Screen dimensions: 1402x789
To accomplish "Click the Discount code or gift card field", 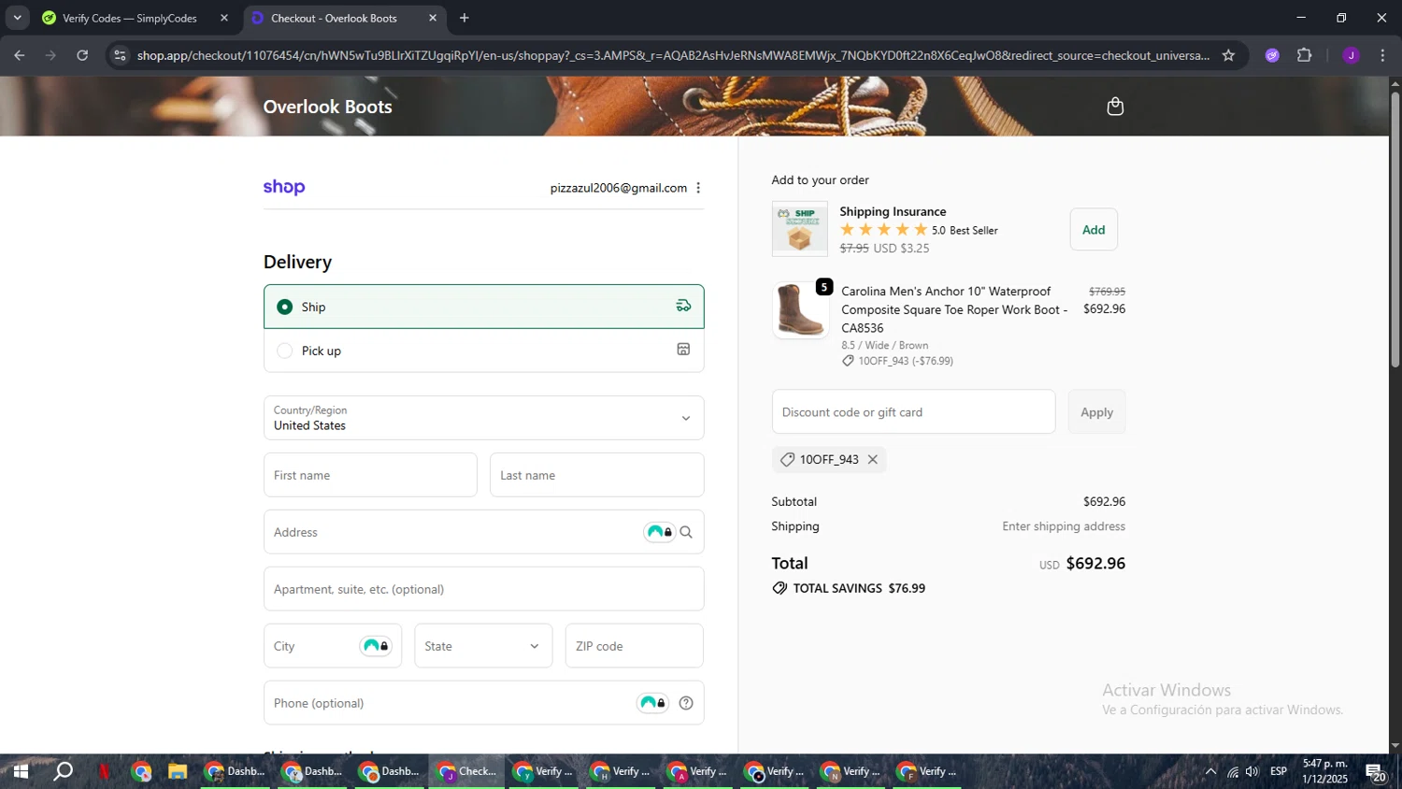I will click(x=913, y=412).
